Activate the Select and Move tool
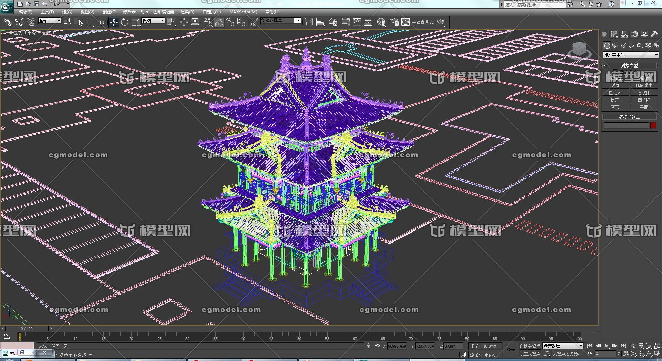The height and width of the screenshot is (361, 662). click(x=113, y=22)
